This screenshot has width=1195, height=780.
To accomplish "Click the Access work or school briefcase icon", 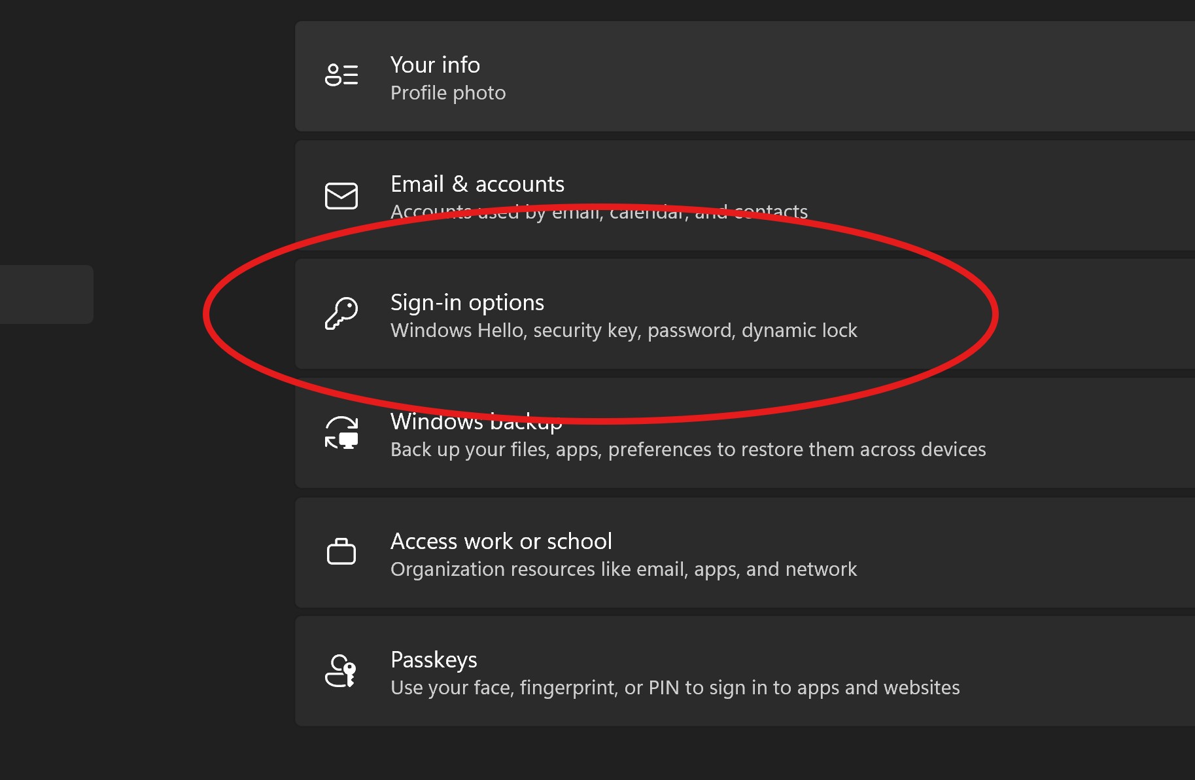I will [x=341, y=552].
